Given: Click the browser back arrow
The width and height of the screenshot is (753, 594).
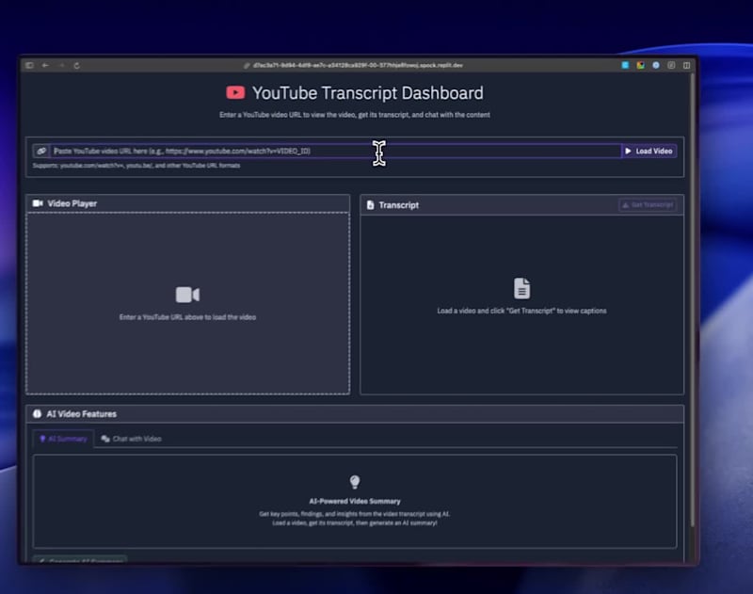Looking at the screenshot, I should pos(45,65).
